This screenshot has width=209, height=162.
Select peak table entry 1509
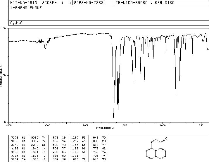point(55,145)
